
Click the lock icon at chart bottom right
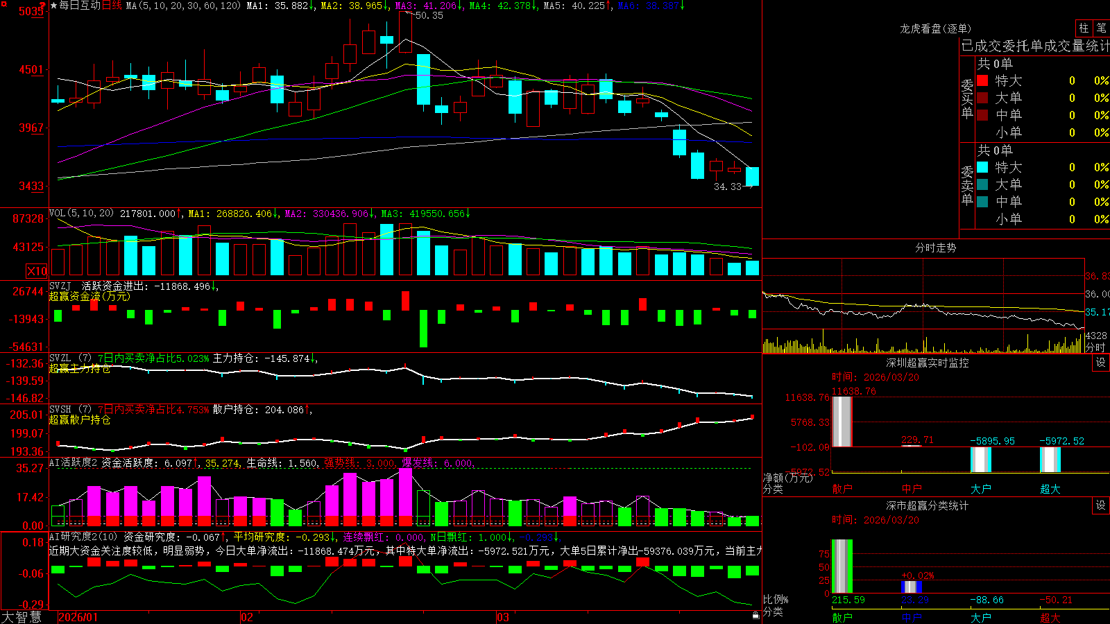[756, 616]
